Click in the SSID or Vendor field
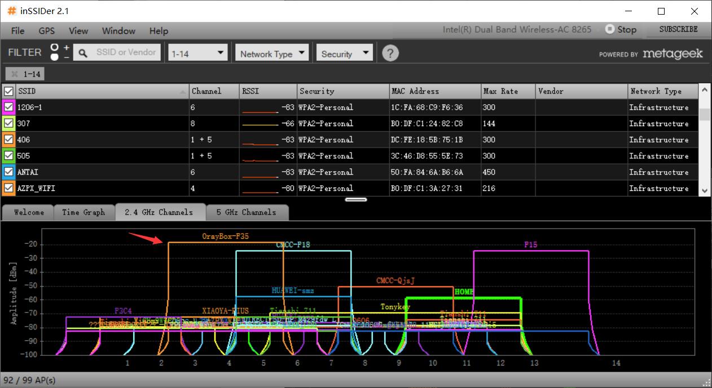The image size is (712, 388). pos(126,52)
